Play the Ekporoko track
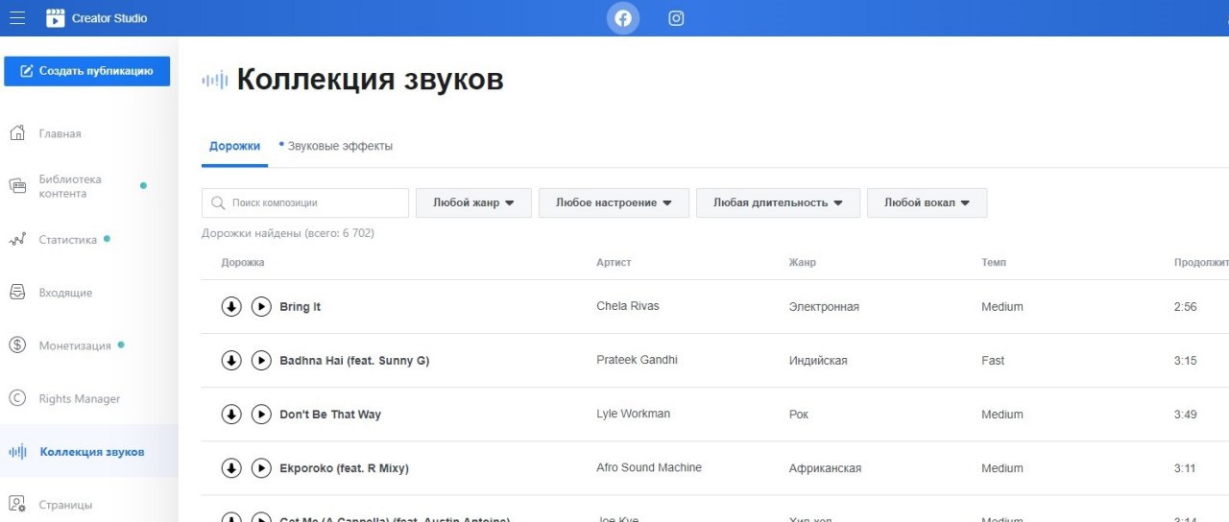The image size is (1229, 522). (x=261, y=467)
